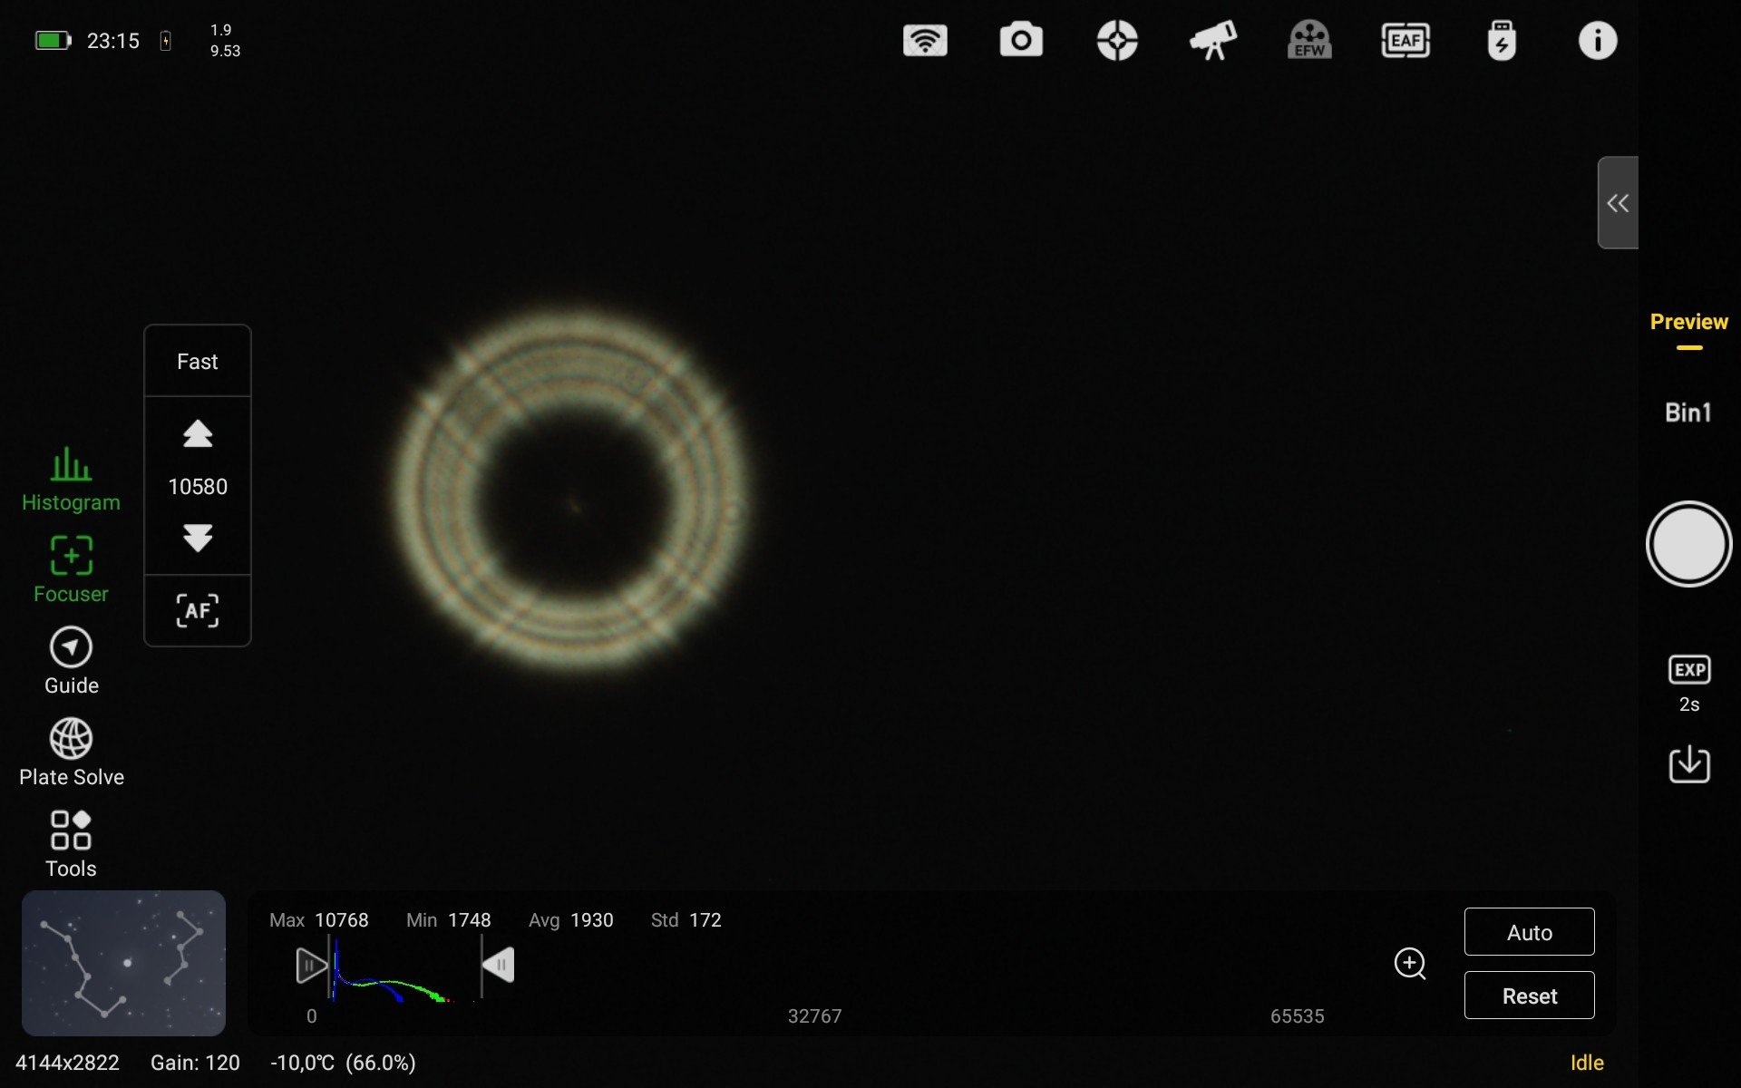Viewport: 1741px width, 1088px height.
Task: Open the EXP exposure time setting
Action: tap(1688, 685)
